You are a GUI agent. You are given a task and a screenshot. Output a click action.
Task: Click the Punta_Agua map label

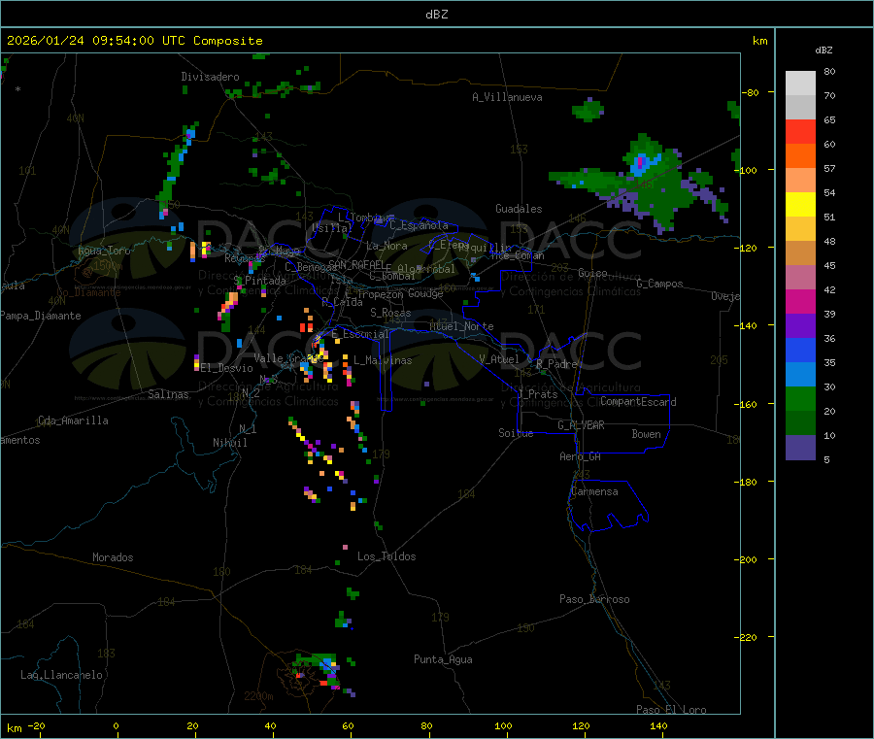click(x=443, y=659)
